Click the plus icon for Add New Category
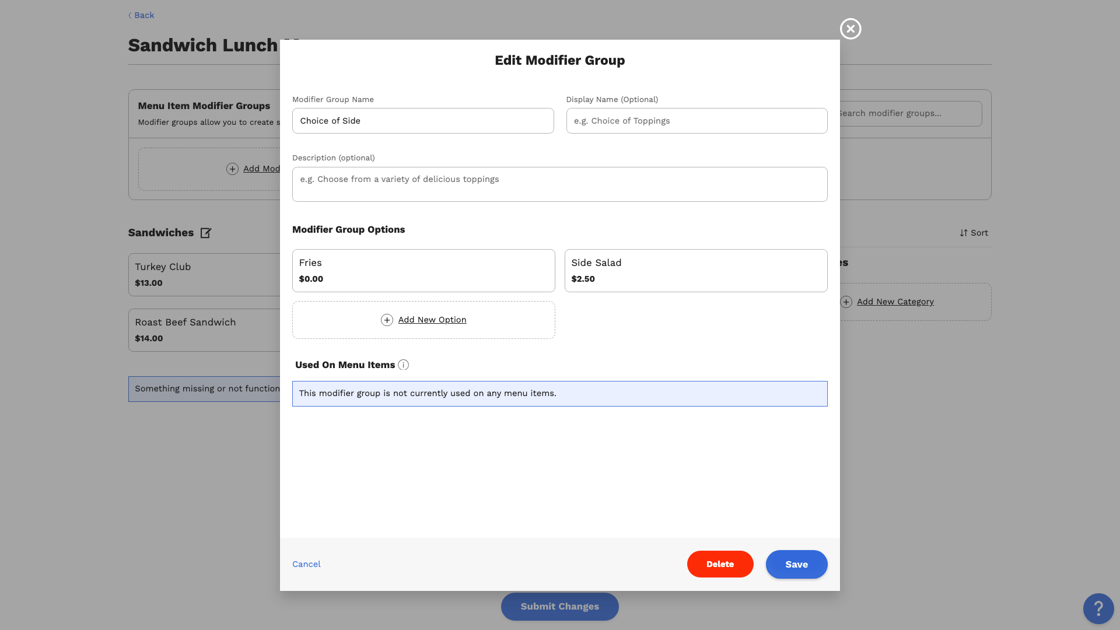The image size is (1120, 630). [846, 302]
